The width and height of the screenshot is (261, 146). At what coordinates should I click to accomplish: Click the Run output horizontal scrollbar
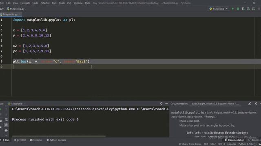click(59, 136)
